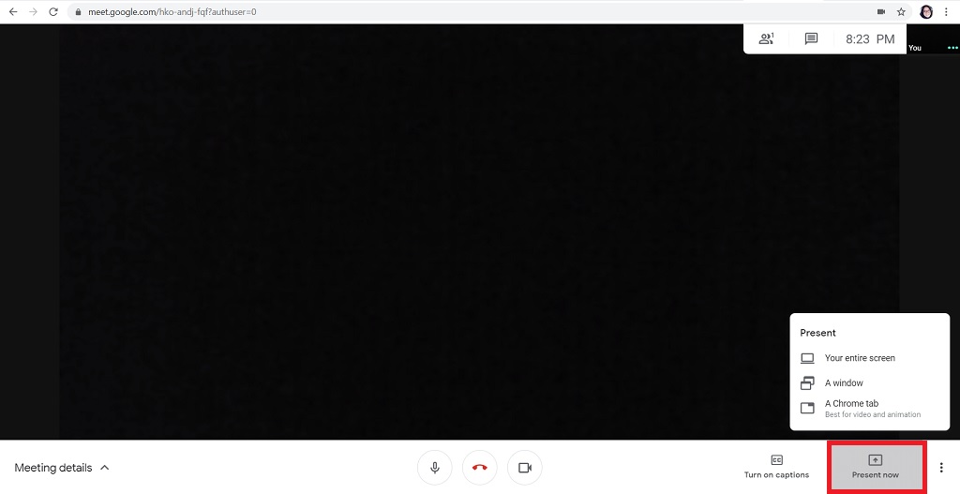Screen dimensions: 960x494
Task: Click the Present now button
Action: (x=876, y=466)
